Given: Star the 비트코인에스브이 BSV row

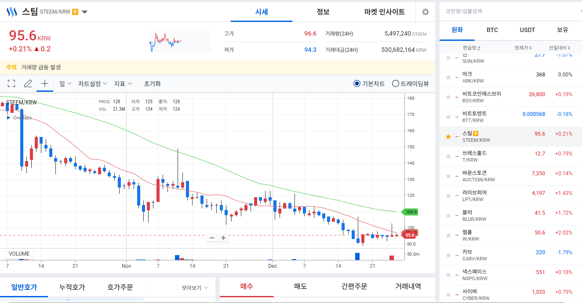Looking at the screenshot, I should (448, 97).
